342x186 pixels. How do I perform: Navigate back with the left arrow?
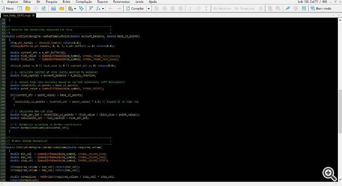point(111,9)
